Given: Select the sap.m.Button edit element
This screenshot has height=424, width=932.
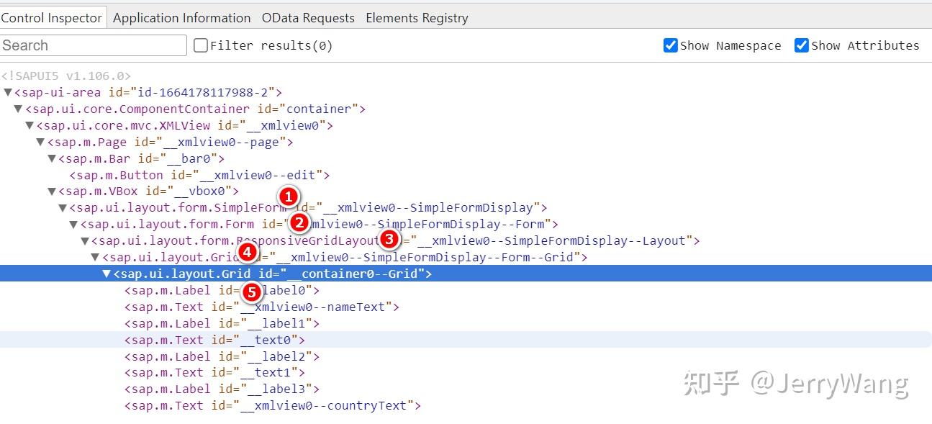Looking at the screenshot, I should (194, 174).
